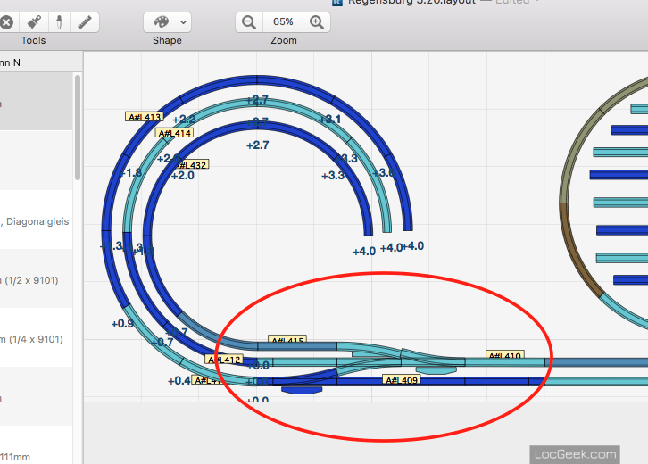Click the track label A#L409
Image resolution: width=648 pixels, height=464 pixels.
(x=402, y=379)
